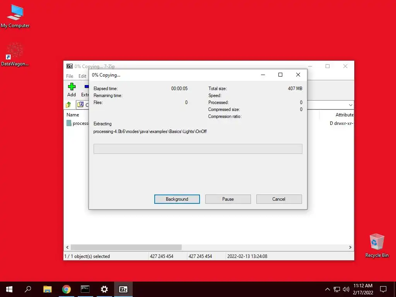Click the Elapsed time 00:00:05 value
This screenshot has width=396, height=297.
[x=179, y=89]
